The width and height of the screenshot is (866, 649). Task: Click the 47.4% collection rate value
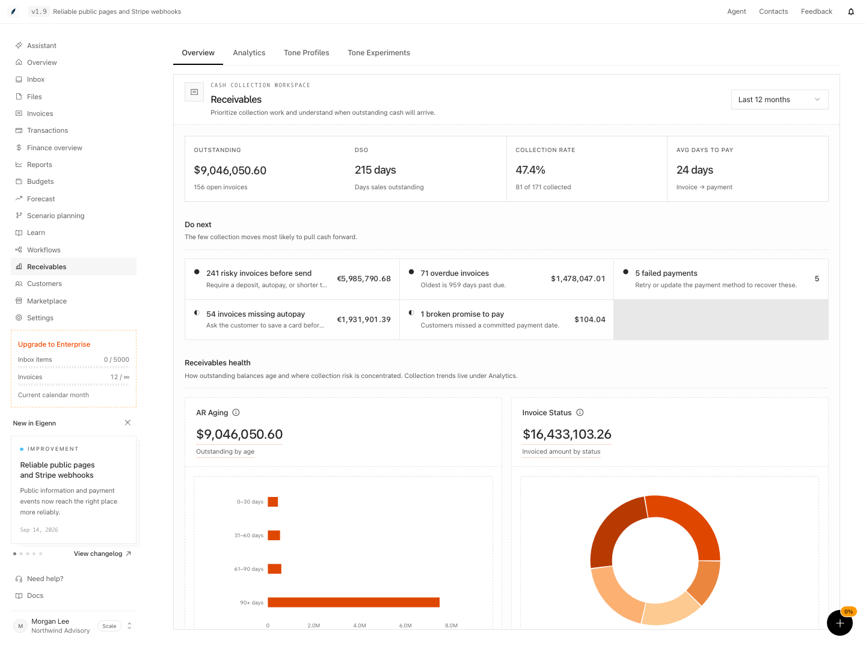(x=530, y=170)
